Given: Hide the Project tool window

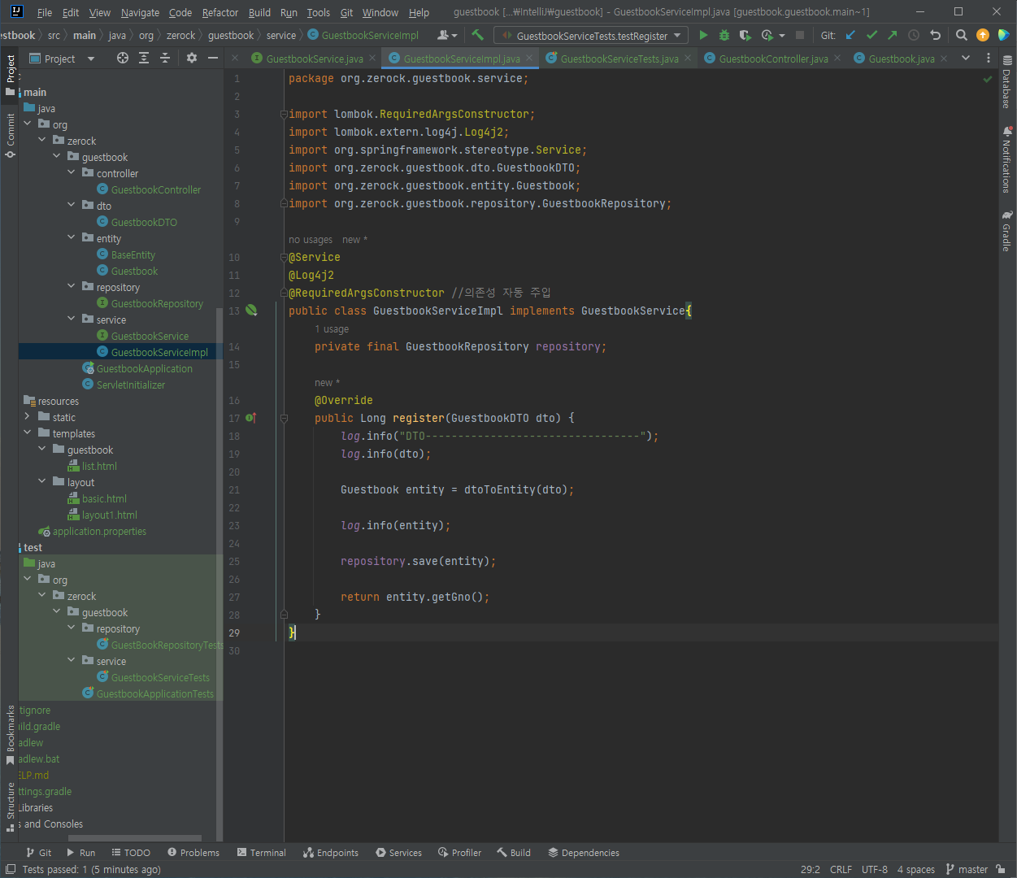Looking at the screenshot, I should coord(213,58).
